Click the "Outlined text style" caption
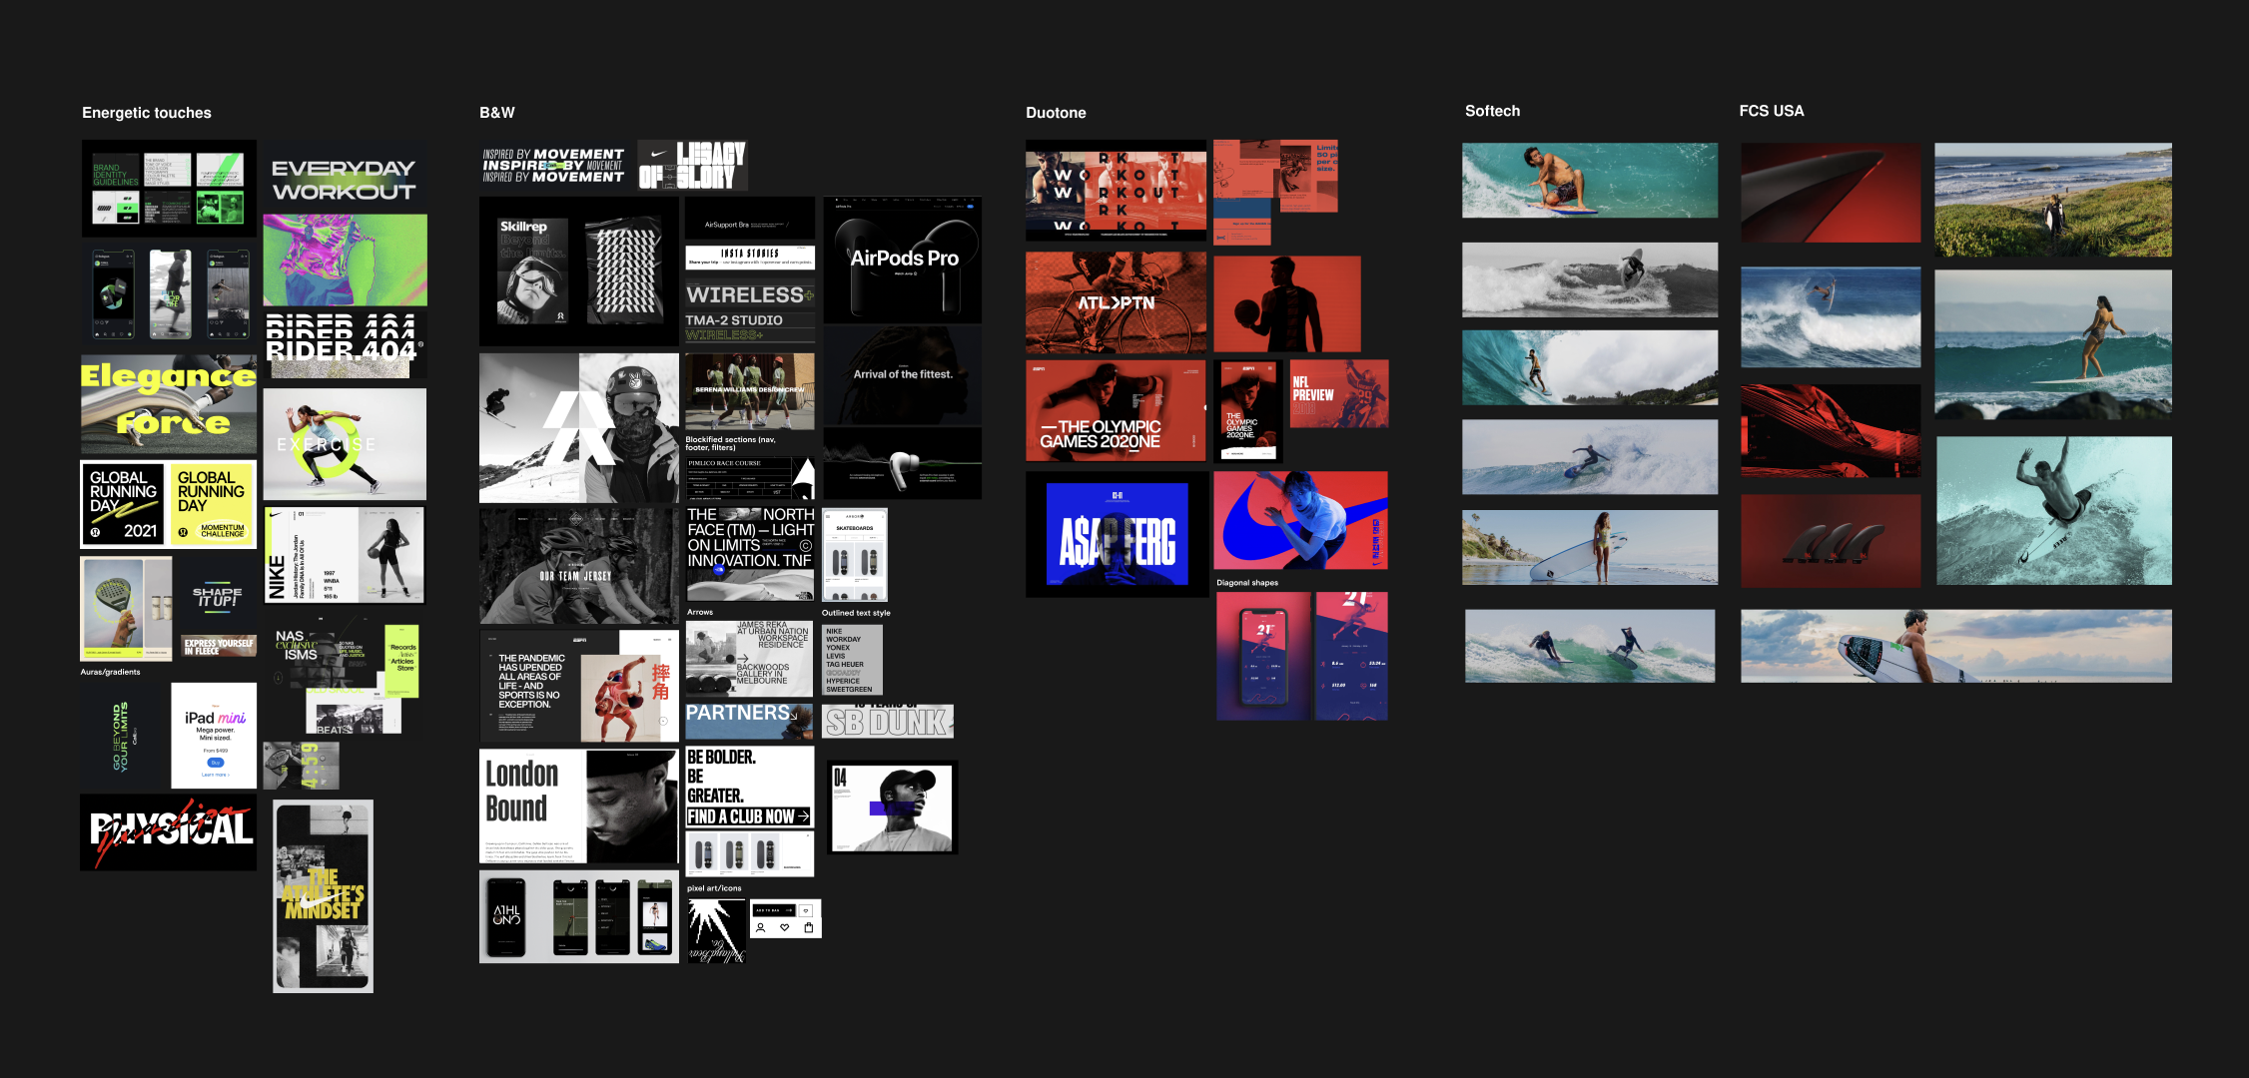The width and height of the screenshot is (2249, 1078). coord(856,613)
